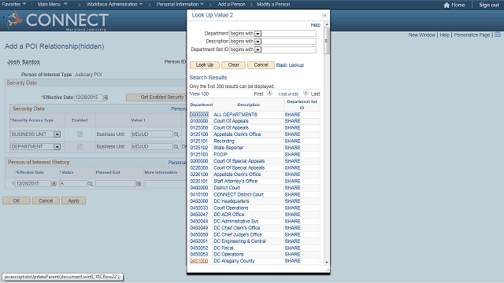Open Department 'begins with' operator dropdown
The image size is (504, 283).
pos(258,34)
